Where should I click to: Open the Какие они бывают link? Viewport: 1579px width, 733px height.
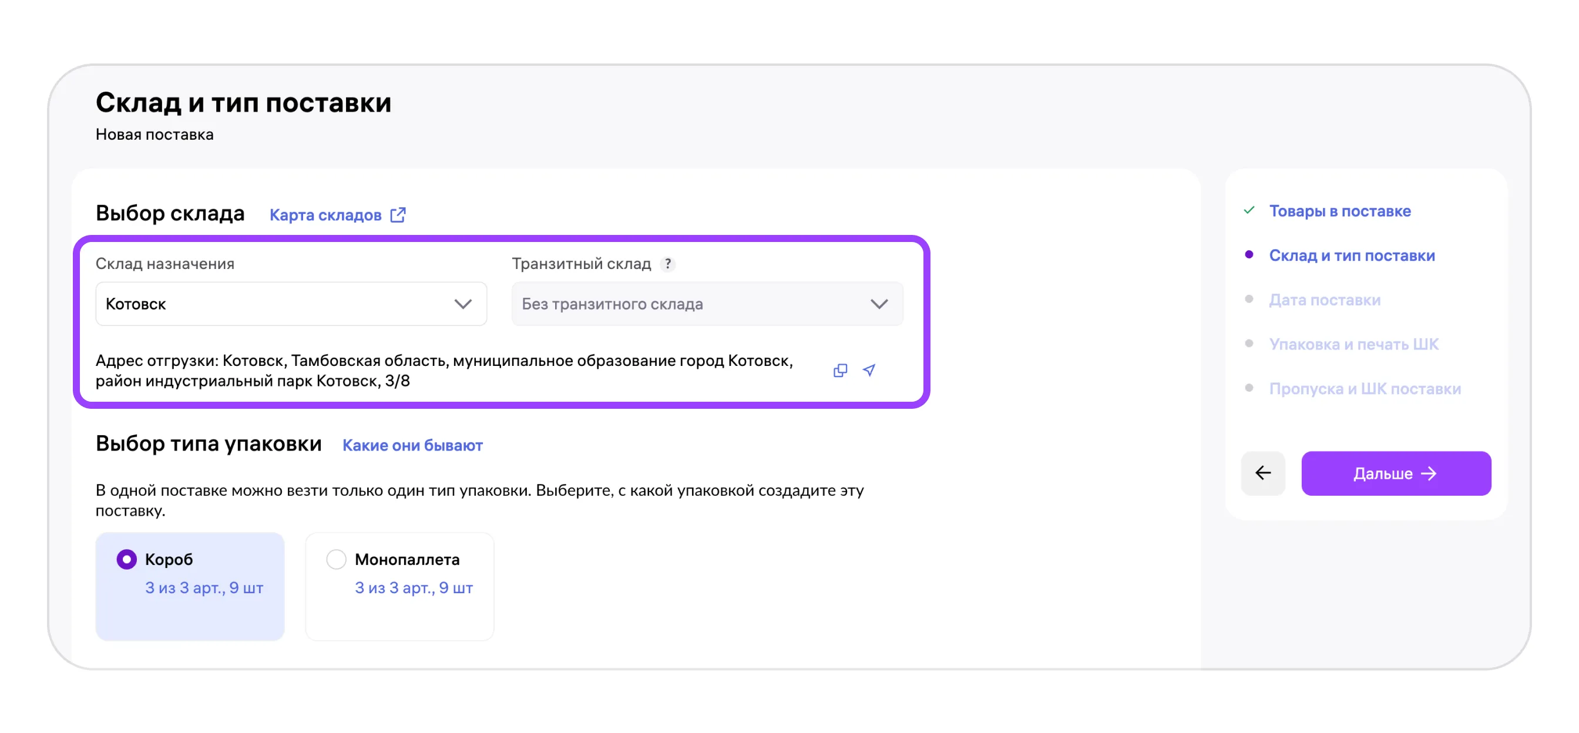[x=412, y=446]
